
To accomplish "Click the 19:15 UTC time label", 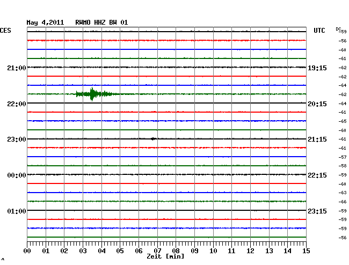I will [x=317, y=68].
